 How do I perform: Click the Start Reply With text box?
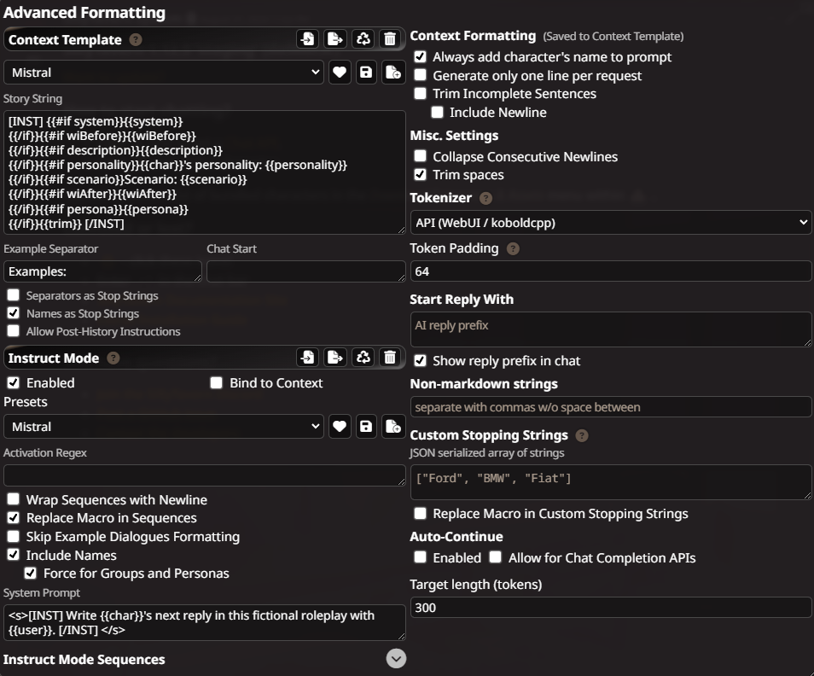click(x=611, y=329)
